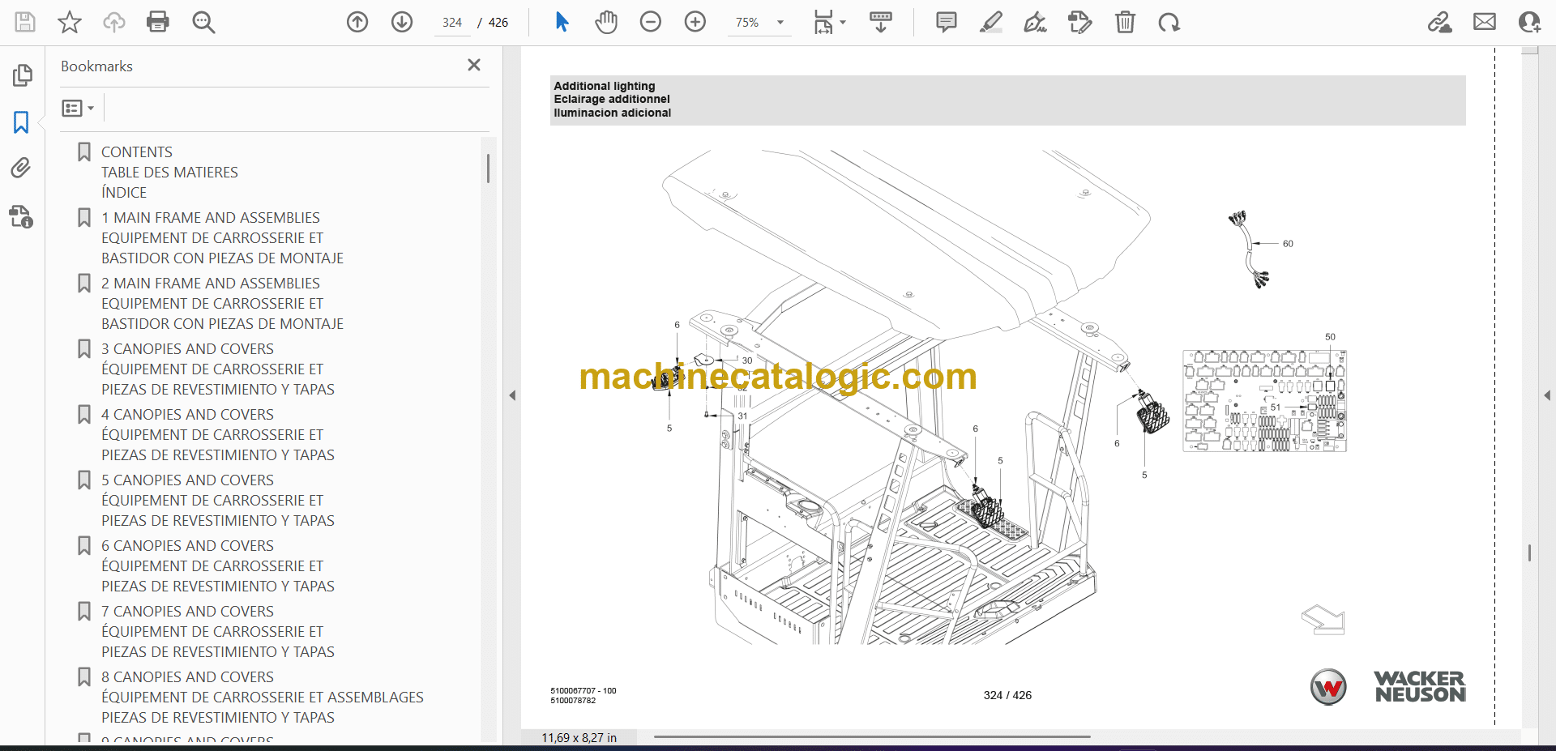This screenshot has width=1556, height=751.
Task: Add a sticky note comment
Action: [x=946, y=22]
